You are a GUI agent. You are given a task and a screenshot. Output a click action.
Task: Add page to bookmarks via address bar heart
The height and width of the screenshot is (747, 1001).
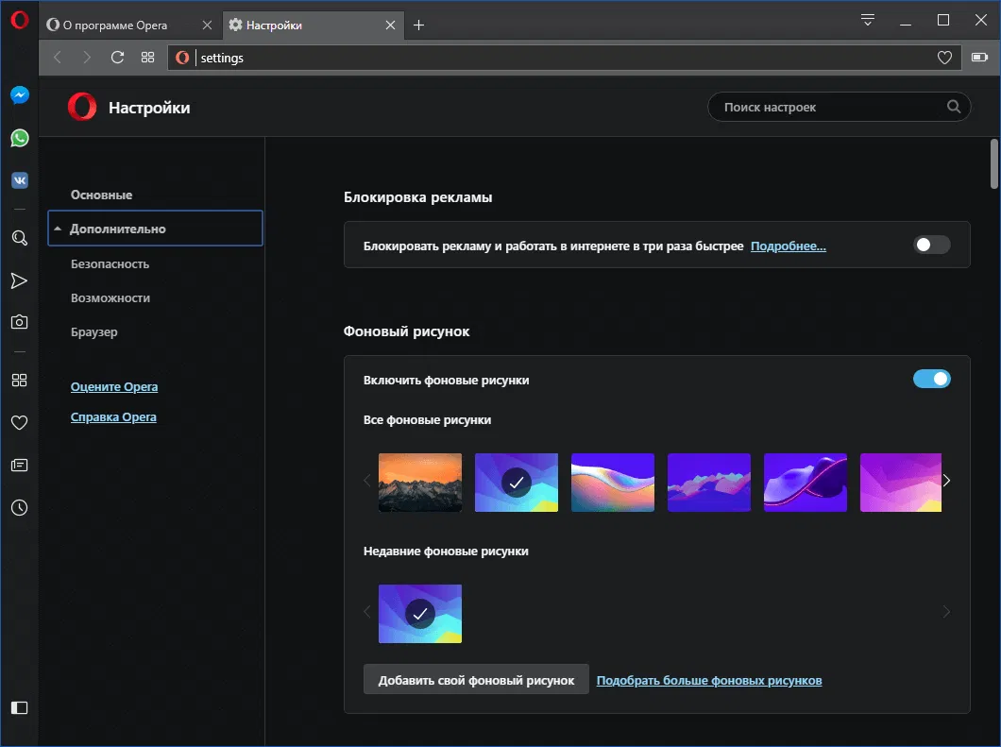click(944, 58)
